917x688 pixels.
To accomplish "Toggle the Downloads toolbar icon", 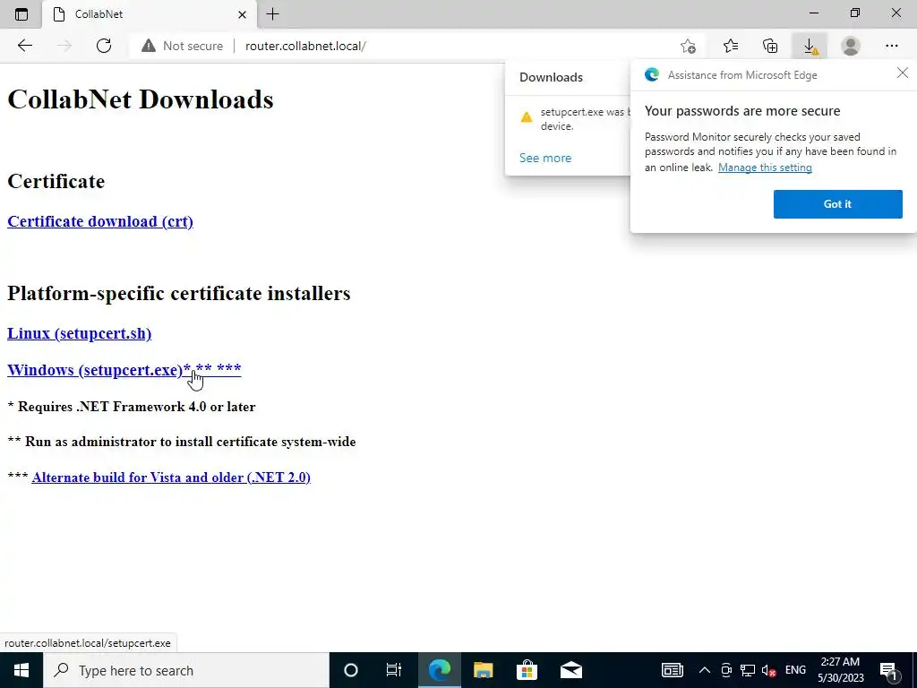I will point(810,47).
